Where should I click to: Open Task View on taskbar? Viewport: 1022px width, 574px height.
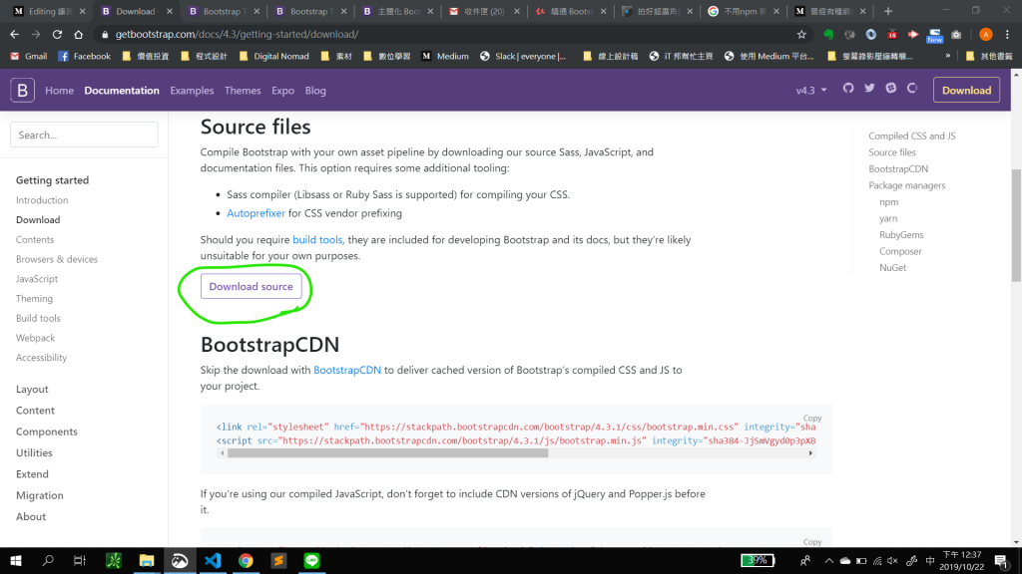(80, 560)
